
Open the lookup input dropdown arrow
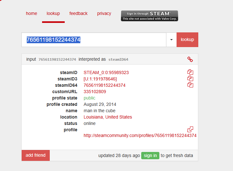pos(171,40)
